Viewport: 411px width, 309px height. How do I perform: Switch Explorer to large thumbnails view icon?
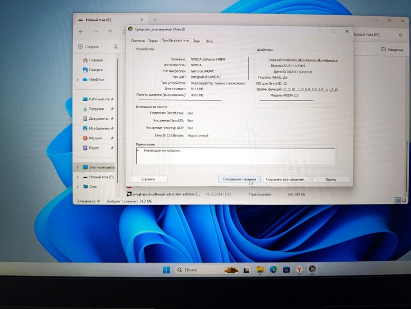(404, 201)
